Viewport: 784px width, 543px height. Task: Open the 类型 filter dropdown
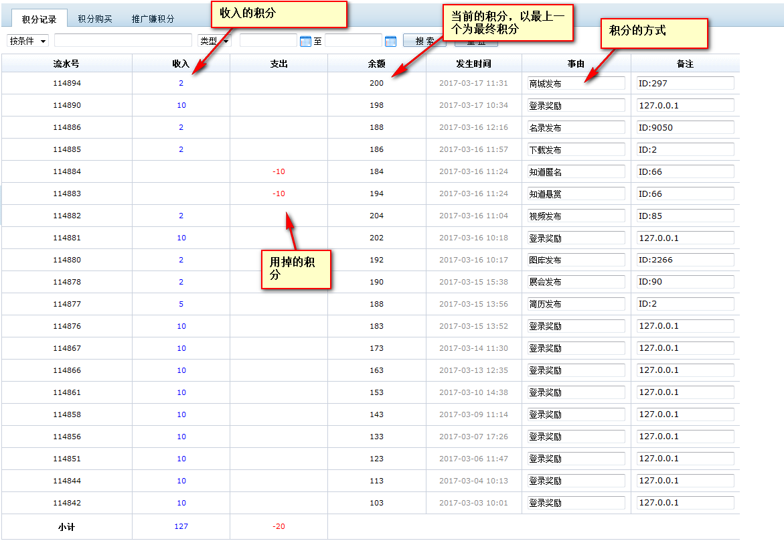coord(214,41)
